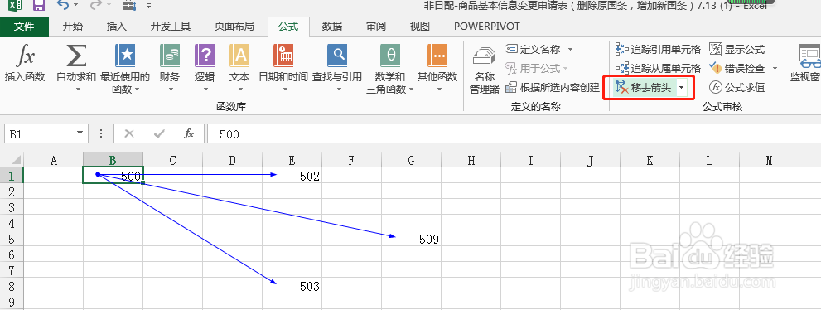Viewport: 821px width, 310px height.
Task: Click Create from Selection (根据所选内容创建)
Action: 553,88
